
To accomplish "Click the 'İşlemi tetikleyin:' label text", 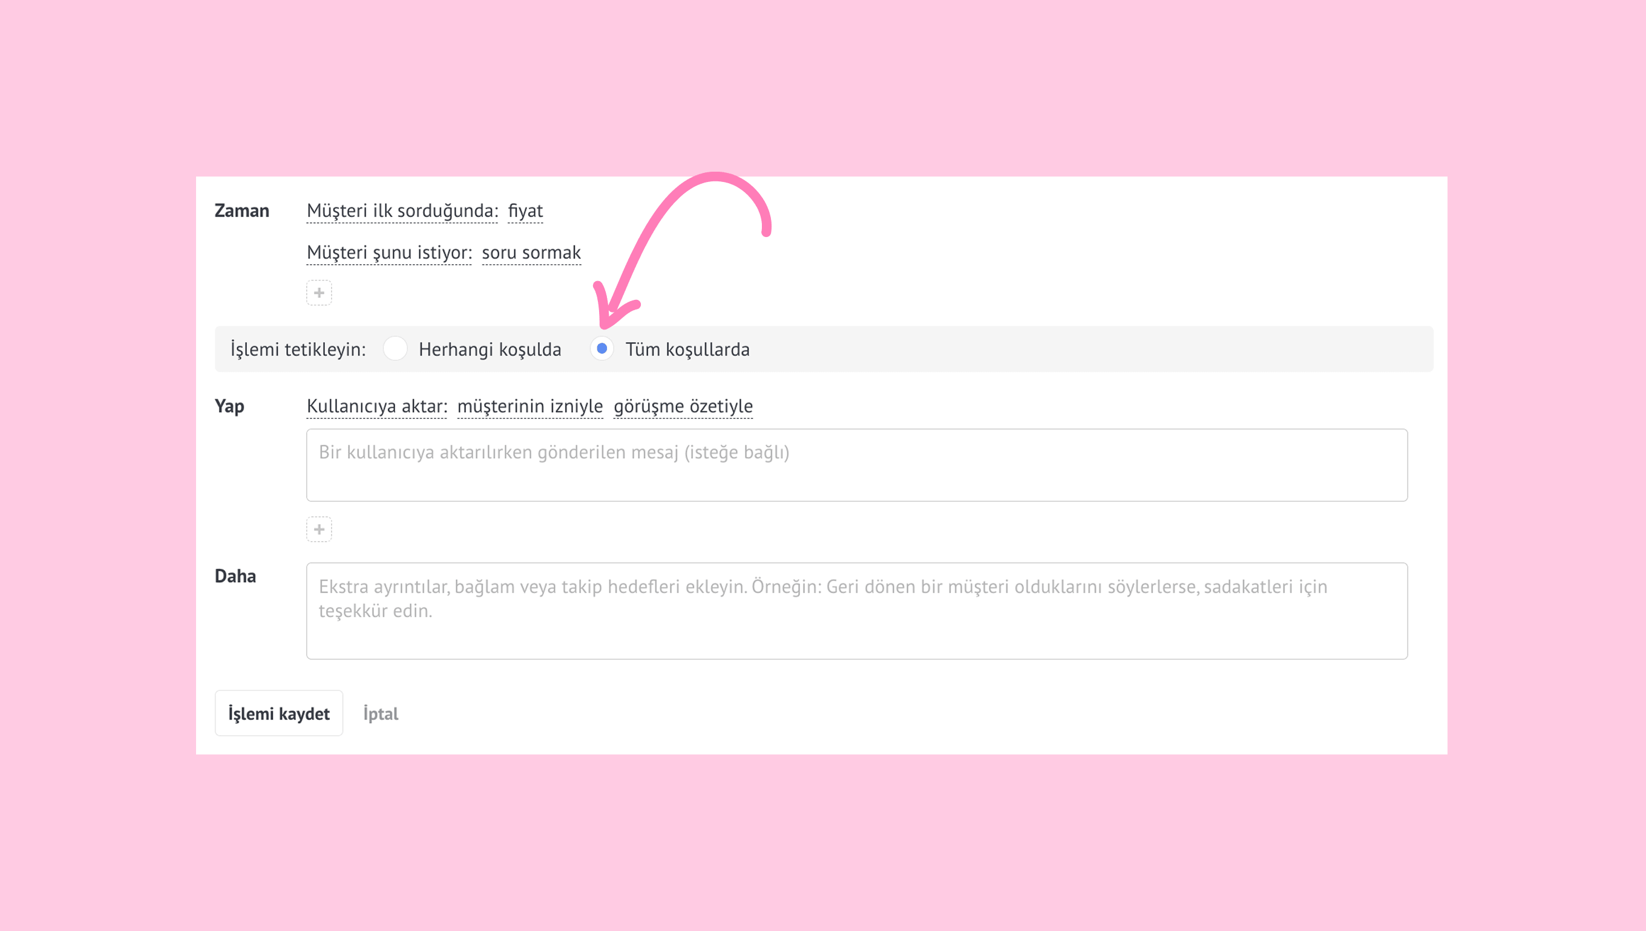I will click(x=298, y=349).
